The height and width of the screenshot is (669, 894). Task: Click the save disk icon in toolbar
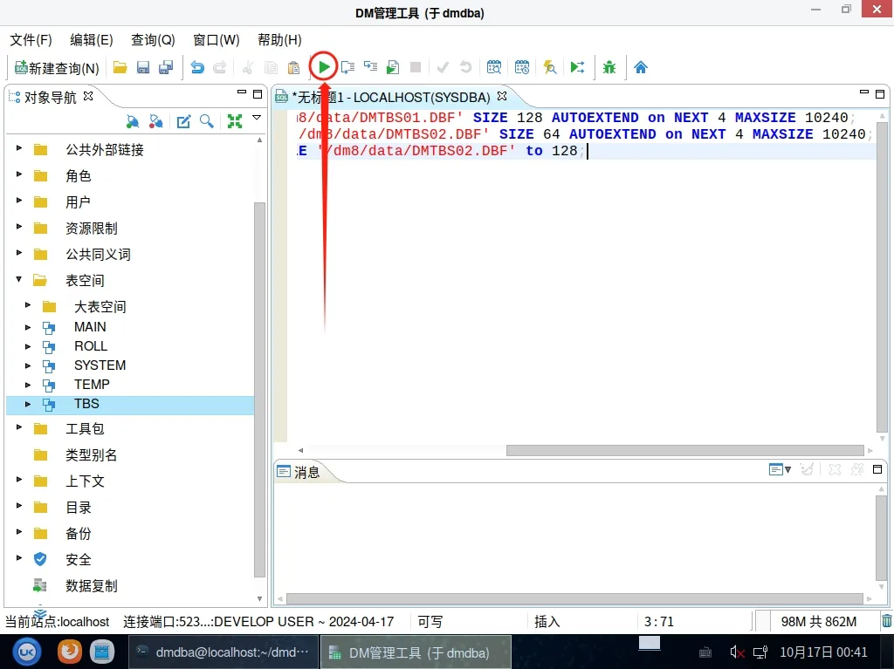[x=143, y=67]
